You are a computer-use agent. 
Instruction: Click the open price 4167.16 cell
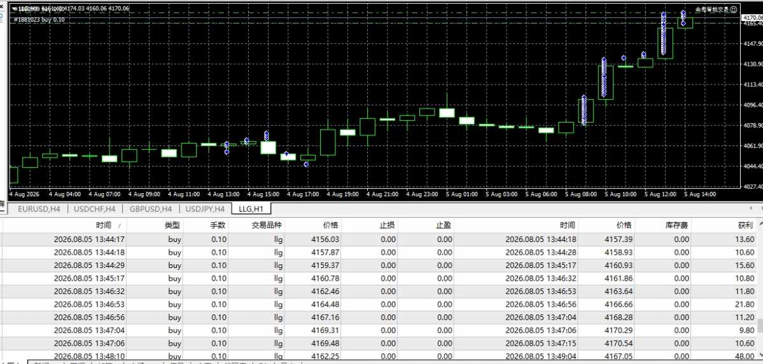(326, 318)
